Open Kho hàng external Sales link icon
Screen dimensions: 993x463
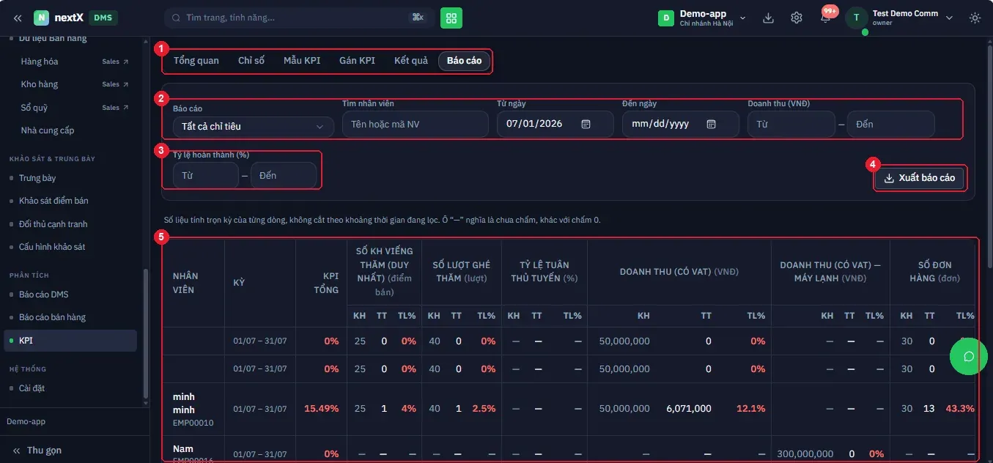(125, 84)
